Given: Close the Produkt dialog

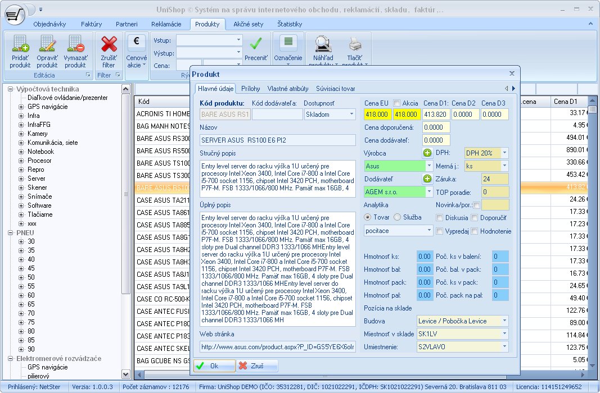Looking at the screenshot, I should click(512, 74).
